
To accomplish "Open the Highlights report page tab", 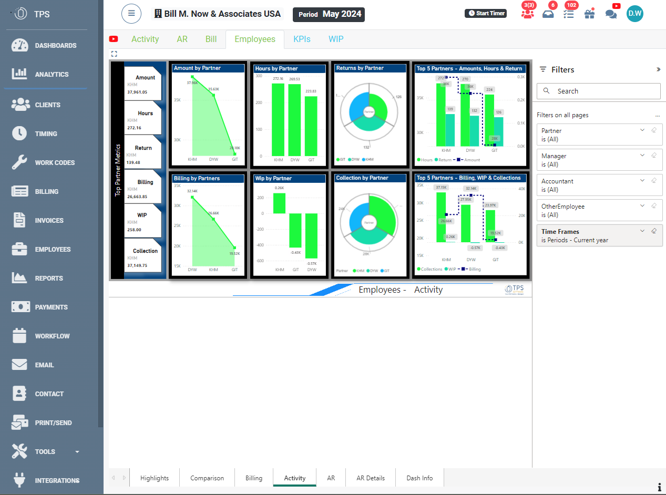I will click(155, 478).
